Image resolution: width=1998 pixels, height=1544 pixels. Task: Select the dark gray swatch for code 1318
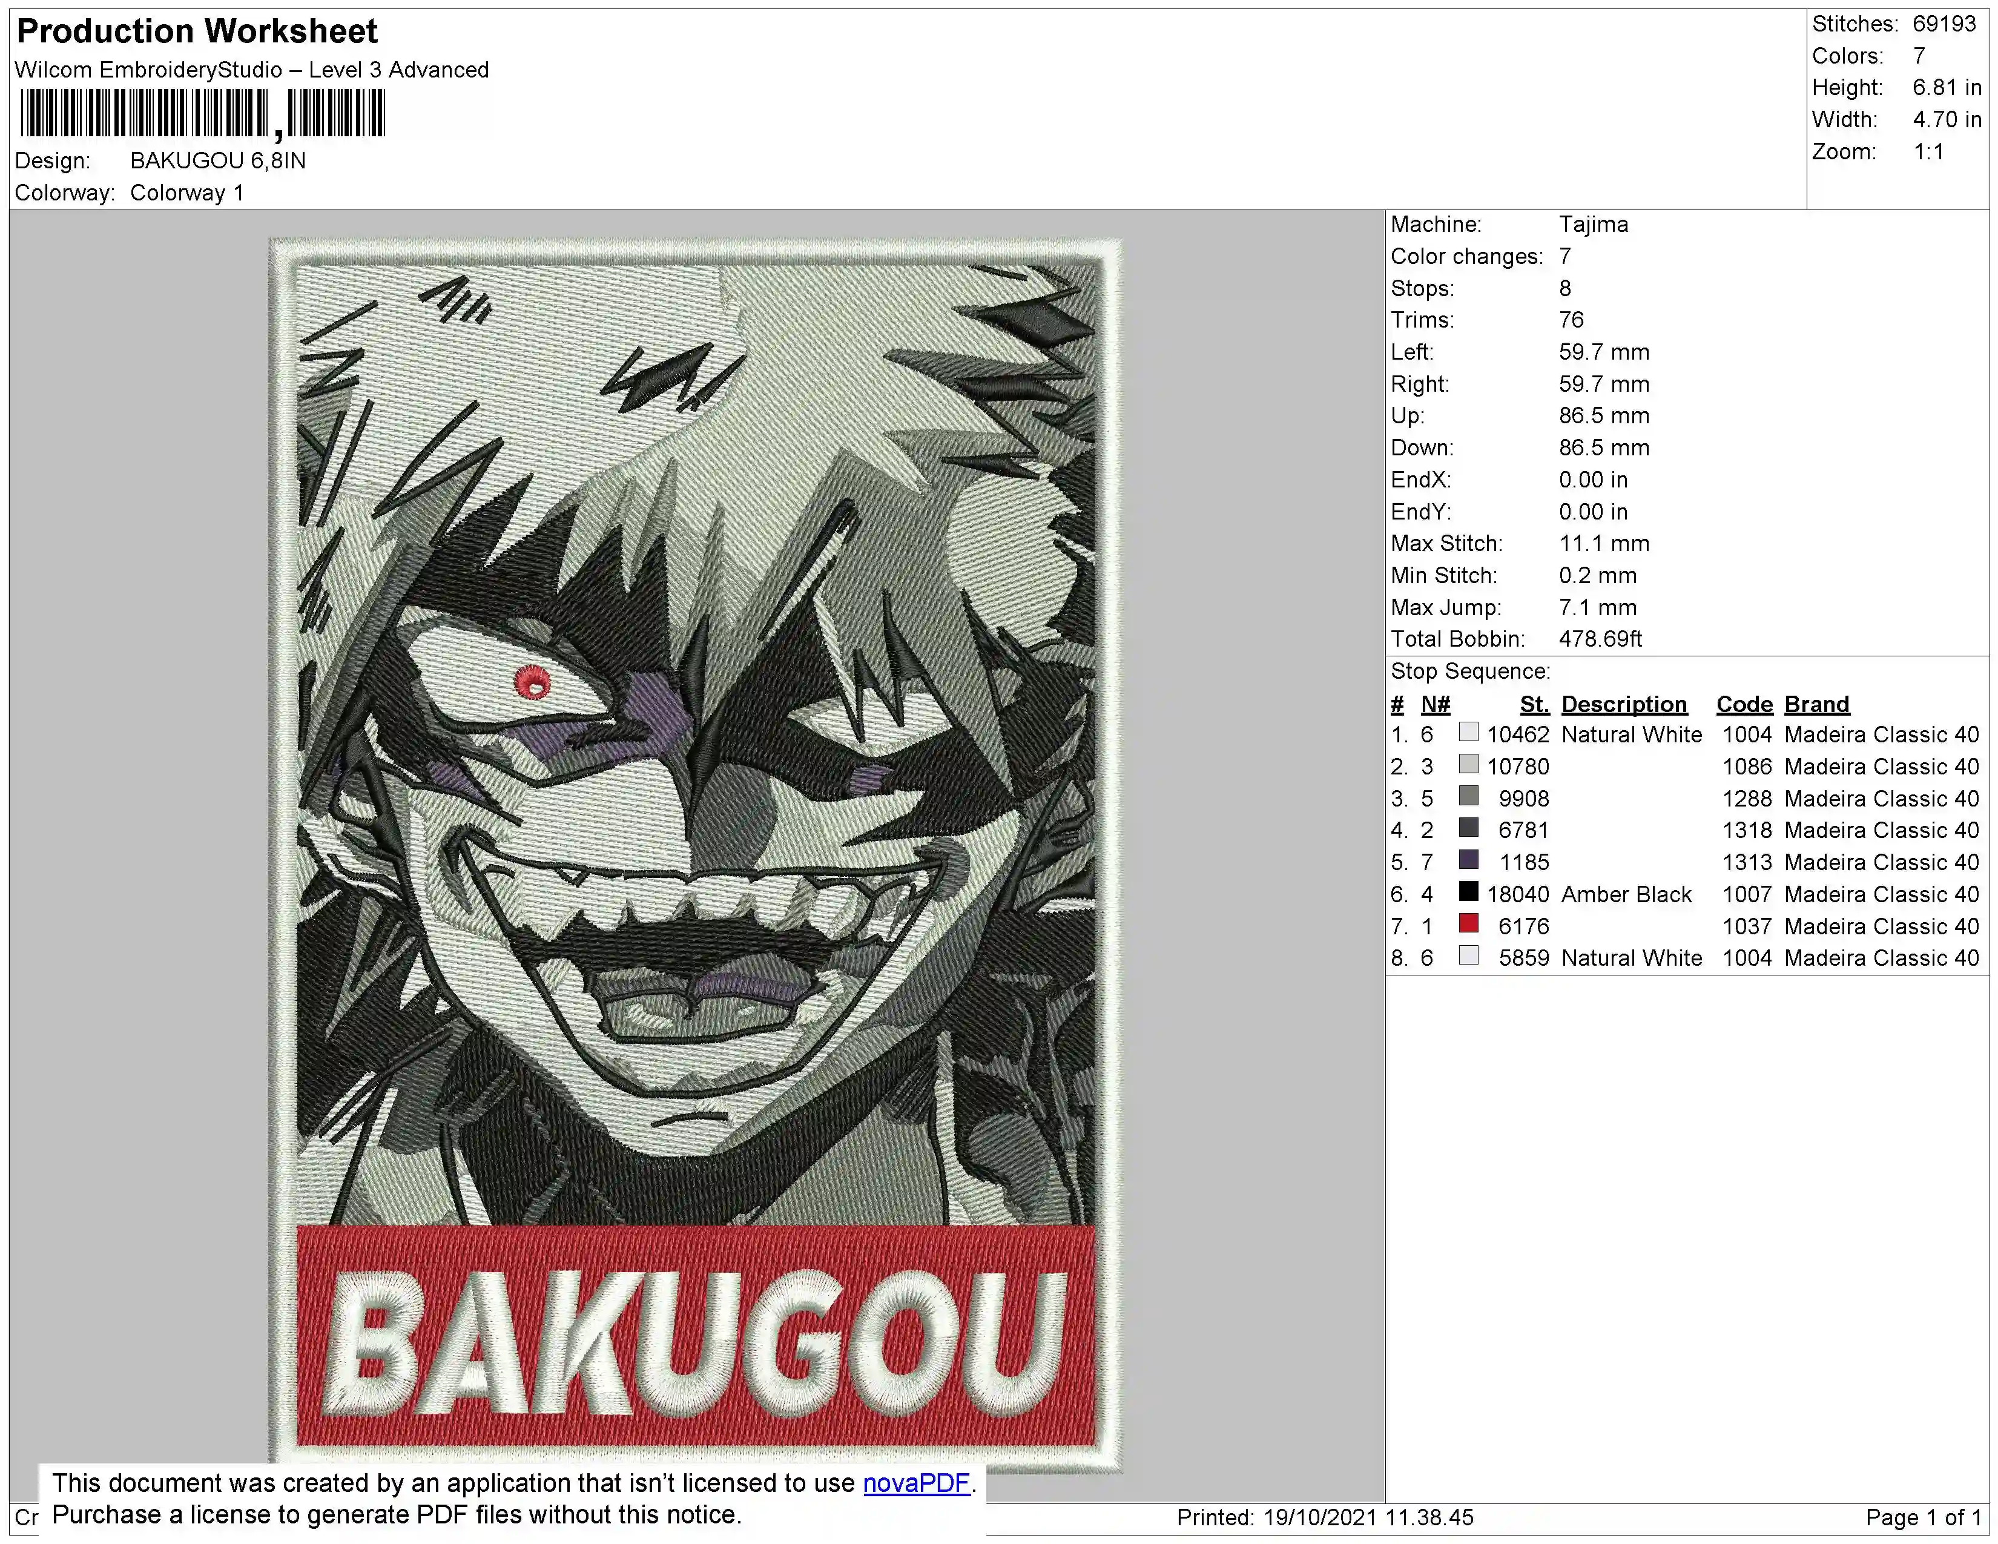tap(1468, 828)
